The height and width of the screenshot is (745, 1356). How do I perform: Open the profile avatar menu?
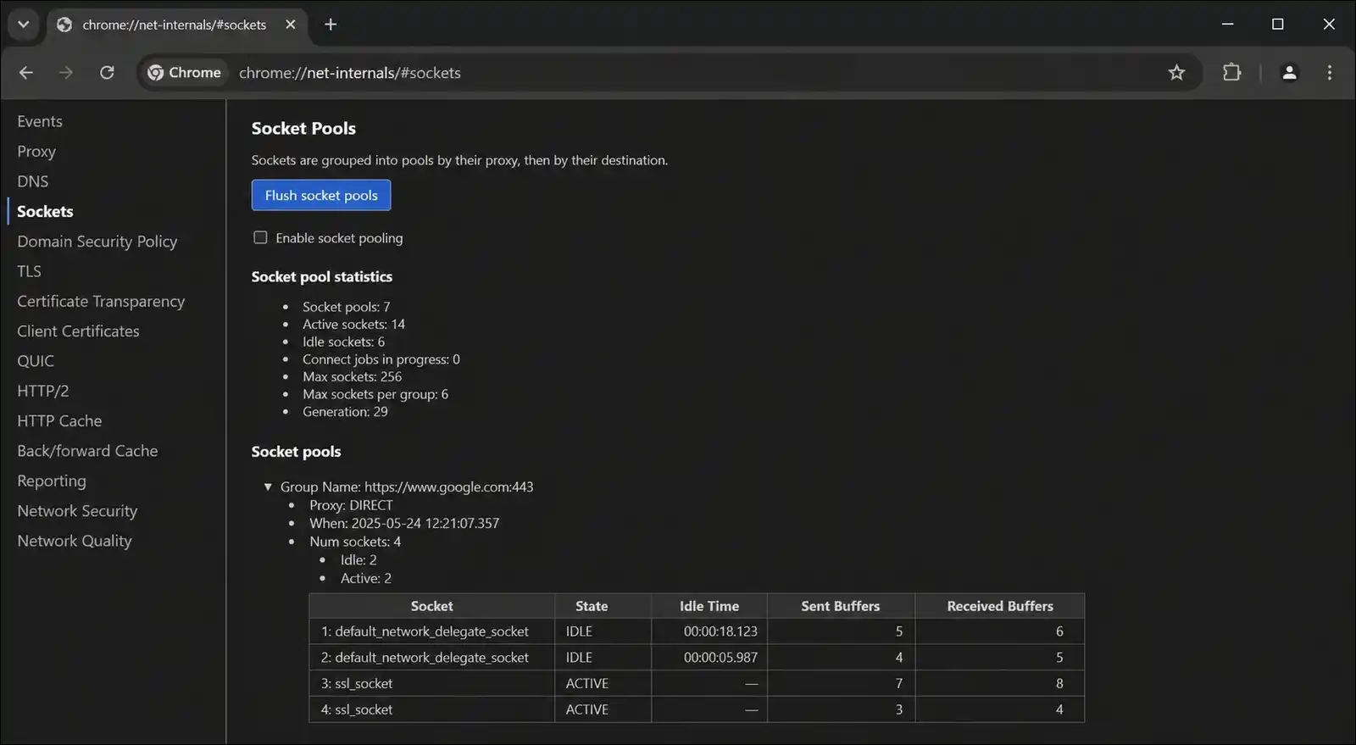1289,73
